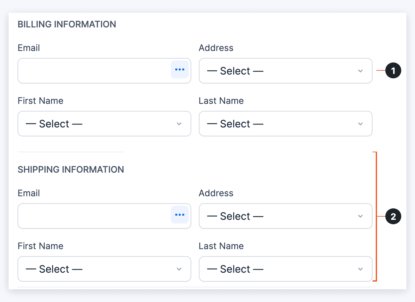Open the Billing Last Name Select dropdown
This screenshot has width=415, height=302.
point(285,124)
